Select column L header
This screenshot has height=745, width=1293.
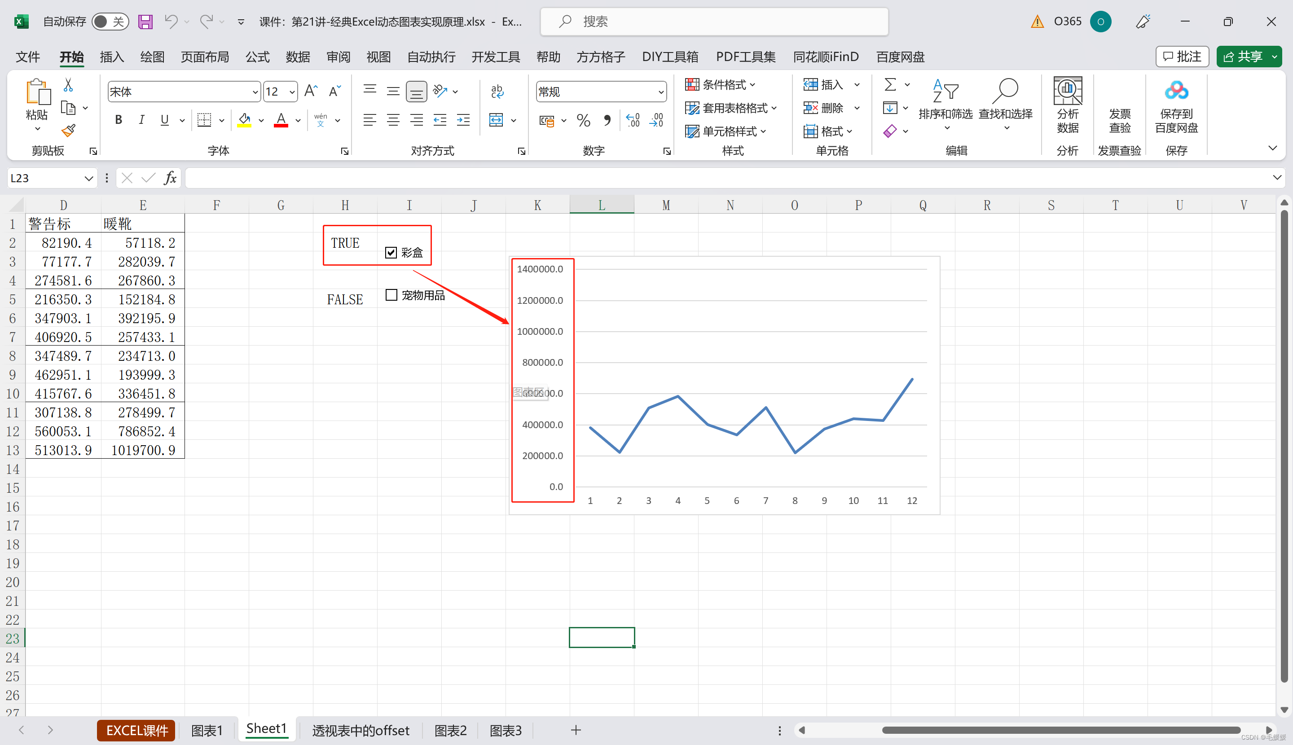602,205
